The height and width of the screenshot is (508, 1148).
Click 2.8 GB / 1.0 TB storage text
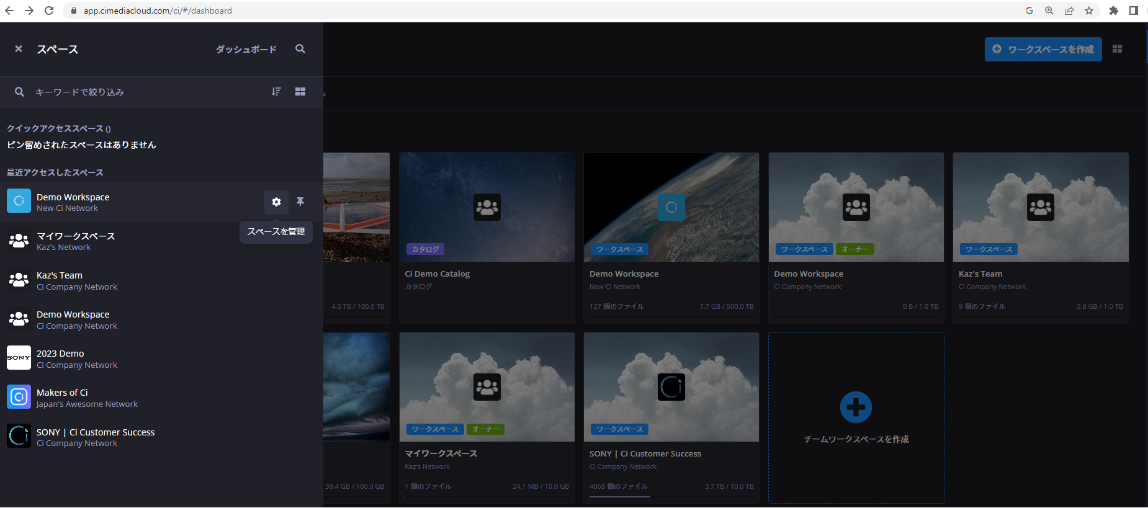tap(1100, 306)
